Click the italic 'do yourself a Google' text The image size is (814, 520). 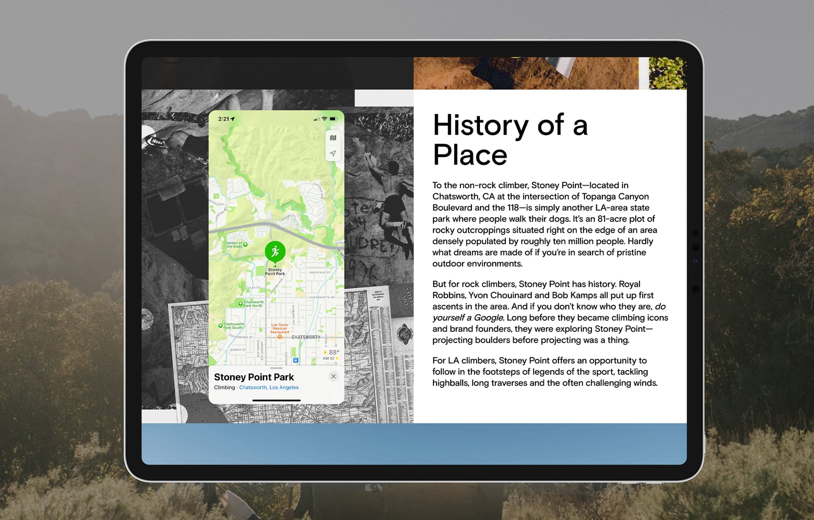[x=468, y=317]
